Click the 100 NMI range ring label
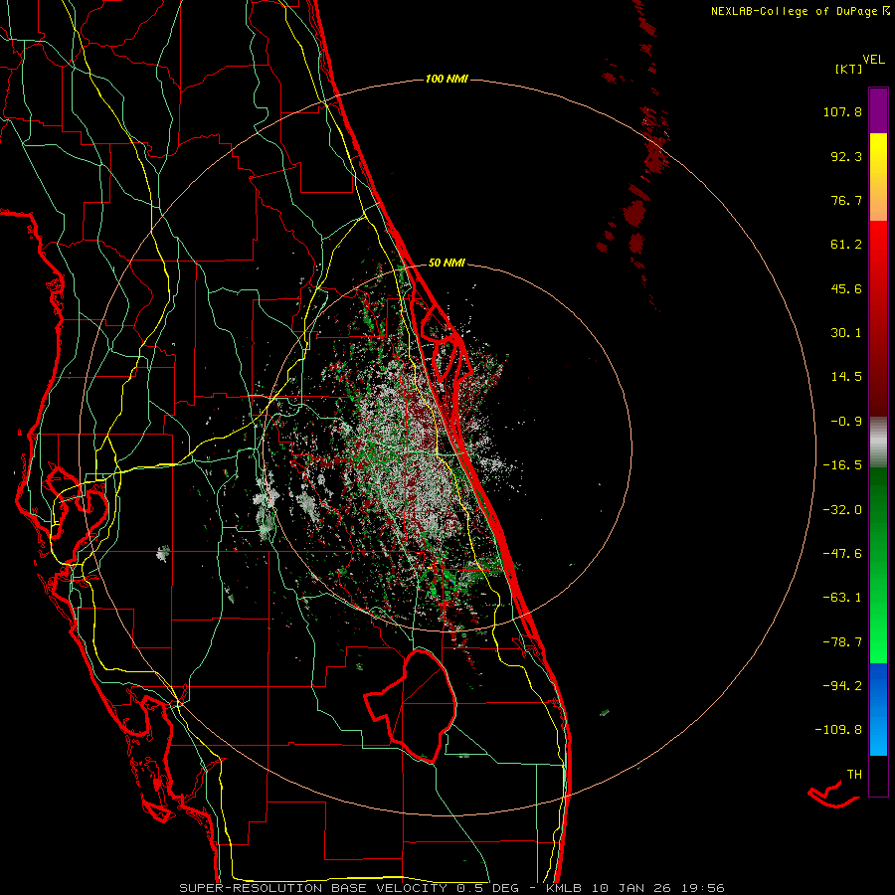Viewport: 895px width, 895px height. click(447, 79)
